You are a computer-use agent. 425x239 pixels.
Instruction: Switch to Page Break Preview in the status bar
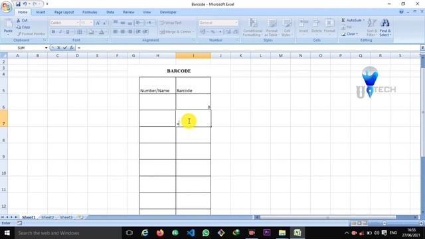[x=365, y=223]
